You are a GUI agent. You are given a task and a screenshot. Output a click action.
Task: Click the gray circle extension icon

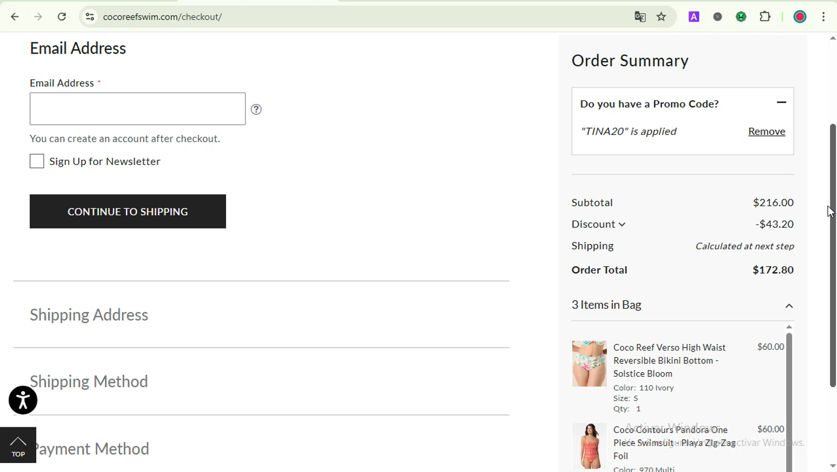718,17
